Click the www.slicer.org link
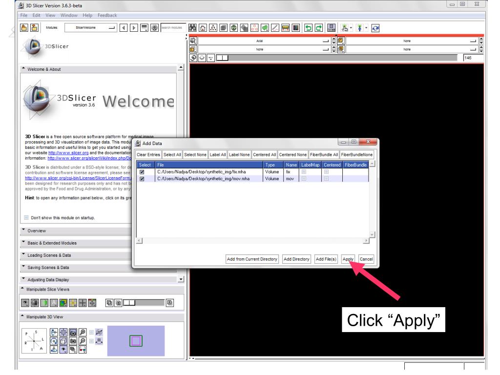Screen dimensions: 500x375 (x=68, y=153)
